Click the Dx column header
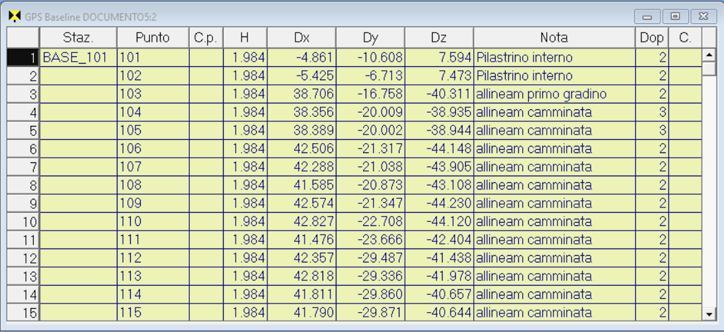The height and width of the screenshot is (332, 724). coord(301,37)
